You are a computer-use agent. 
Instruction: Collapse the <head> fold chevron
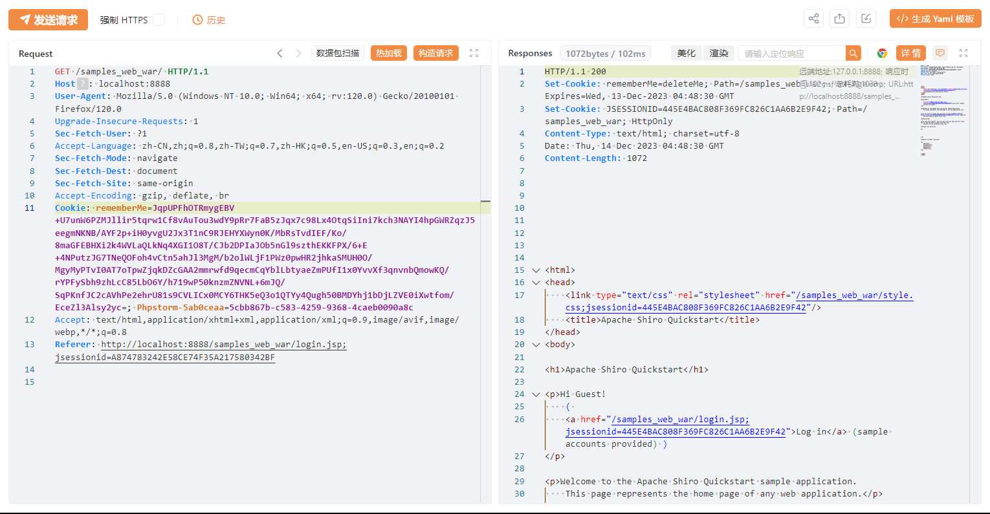(536, 283)
